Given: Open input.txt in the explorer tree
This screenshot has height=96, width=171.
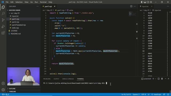Looking at the screenshot, I should [x=15, y=16].
